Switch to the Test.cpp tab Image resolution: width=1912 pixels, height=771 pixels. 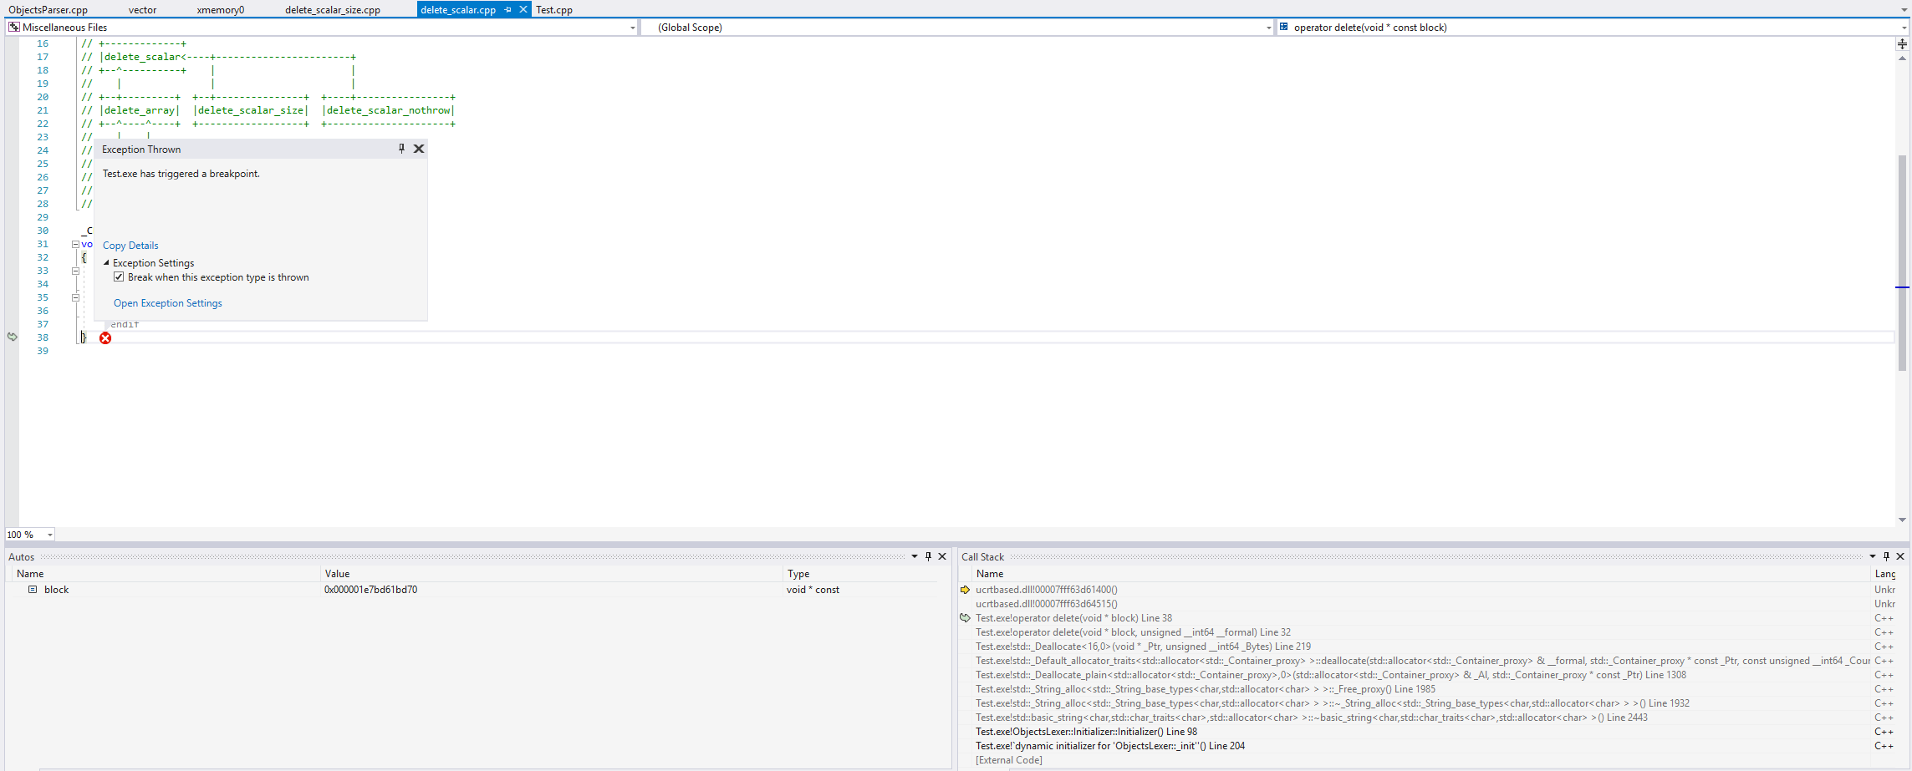pos(554,9)
